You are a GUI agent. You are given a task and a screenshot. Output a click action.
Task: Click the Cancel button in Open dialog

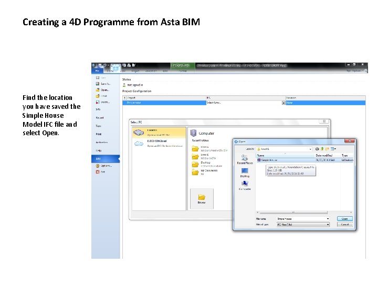click(345, 225)
